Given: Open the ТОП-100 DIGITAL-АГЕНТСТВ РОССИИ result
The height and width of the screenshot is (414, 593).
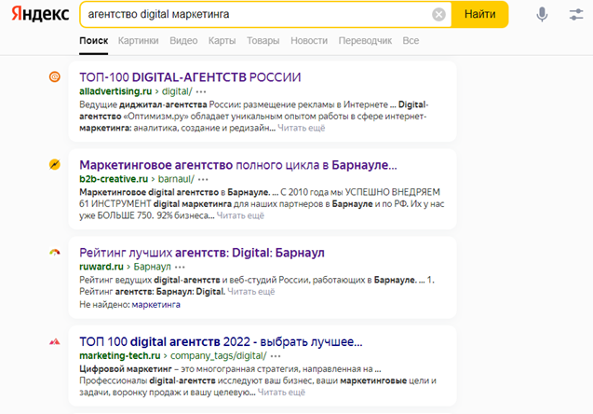Looking at the screenshot, I should pyautogui.click(x=190, y=77).
